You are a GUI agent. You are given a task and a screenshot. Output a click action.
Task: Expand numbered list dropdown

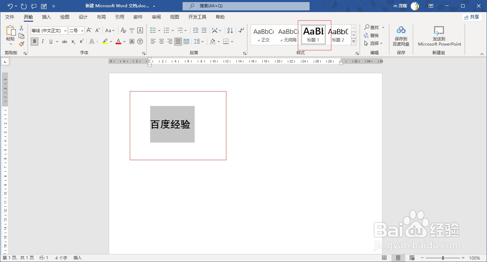point(172,30)
